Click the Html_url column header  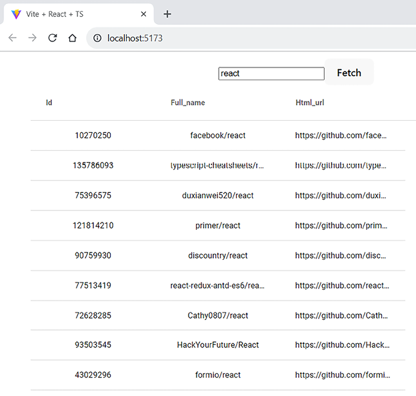pyautogui.click(x=310, y=103)
